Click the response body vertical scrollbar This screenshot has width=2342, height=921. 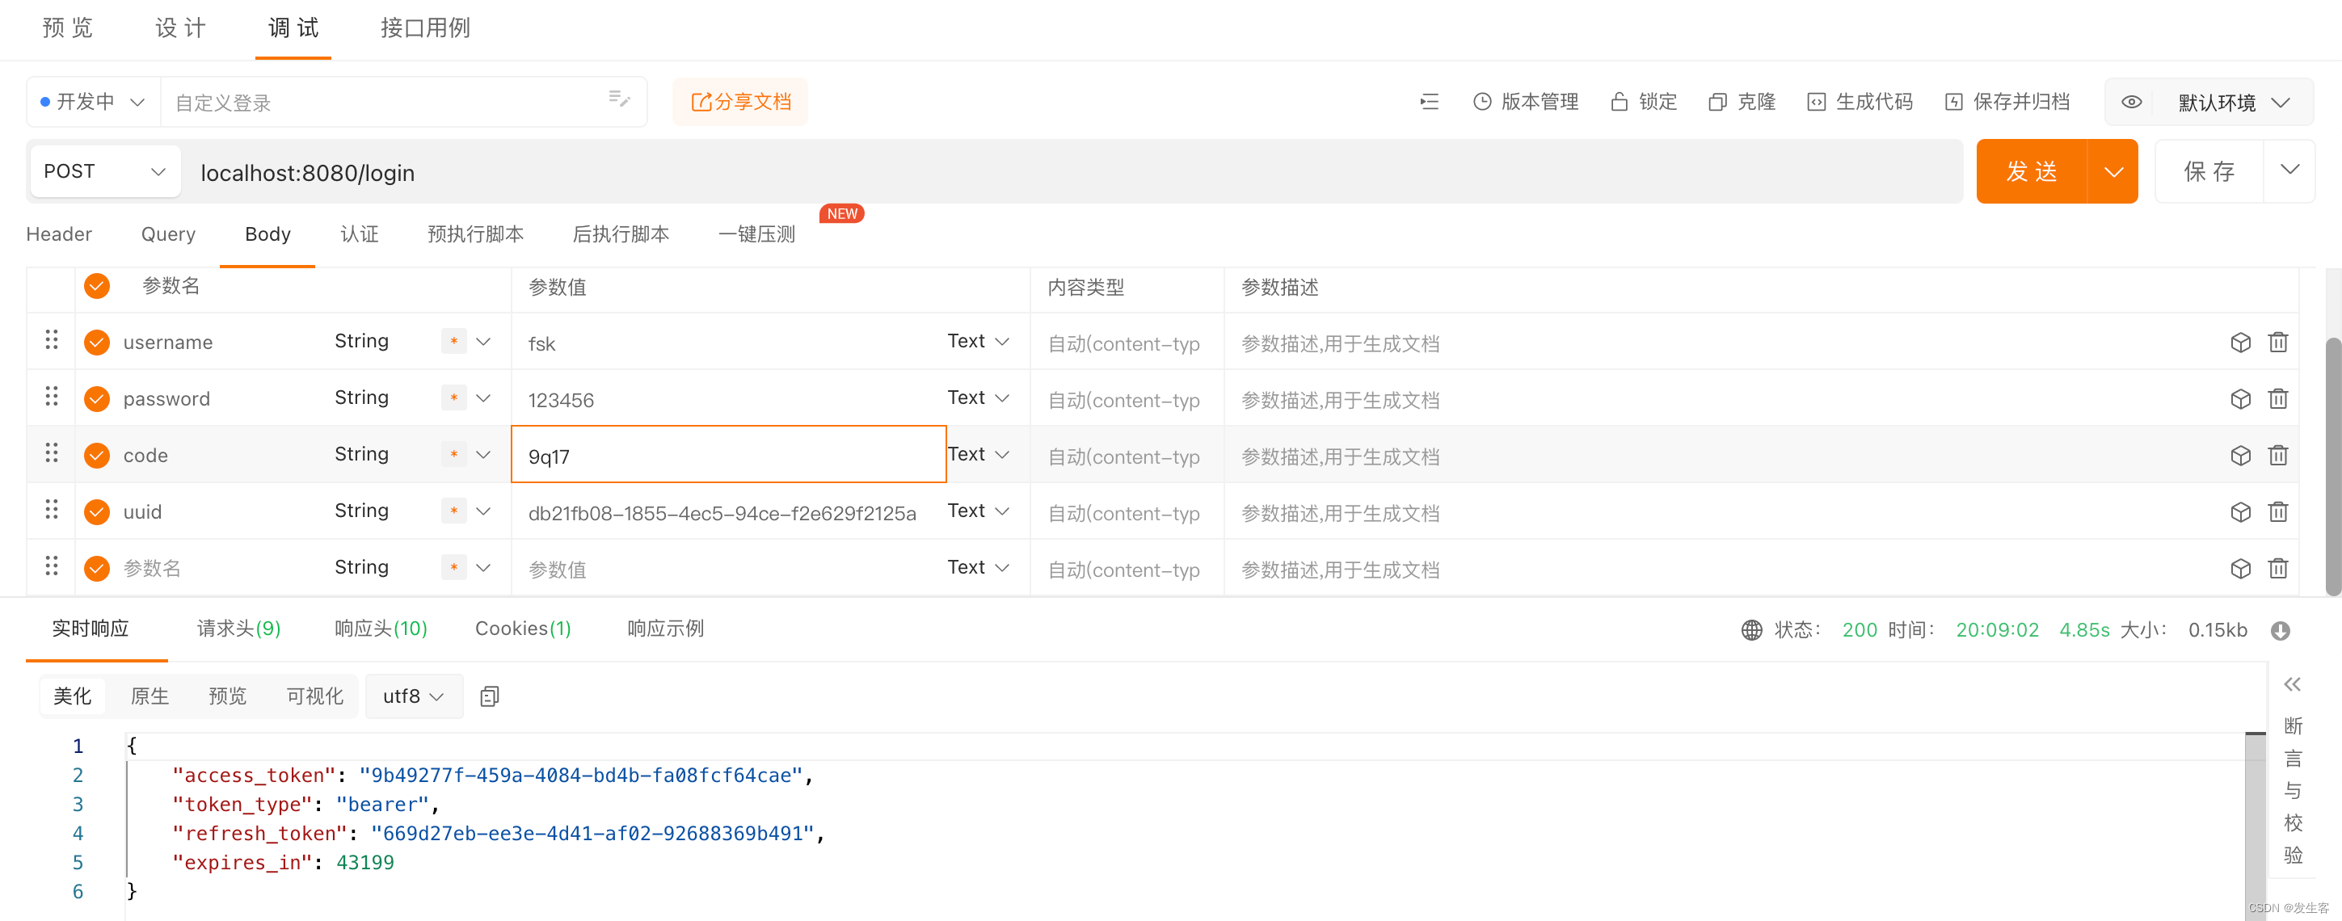coord(2255,826)
